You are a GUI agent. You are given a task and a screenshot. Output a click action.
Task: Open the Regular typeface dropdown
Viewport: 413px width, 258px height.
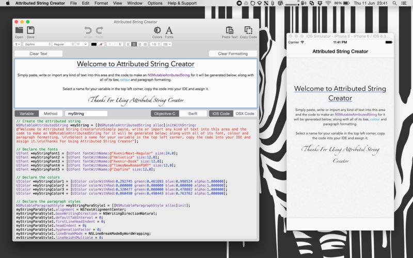point(63,44)
